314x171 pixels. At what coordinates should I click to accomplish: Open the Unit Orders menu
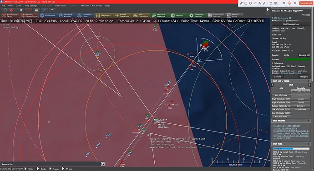tap(61, 5)
